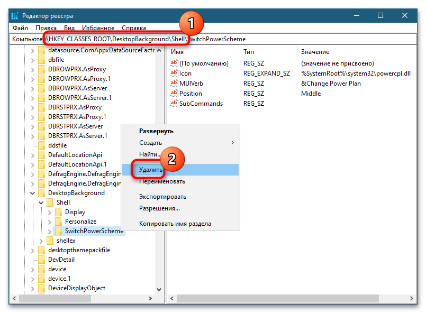Expand the shellex key node
The image size is (426, 313).
(41, 241)
